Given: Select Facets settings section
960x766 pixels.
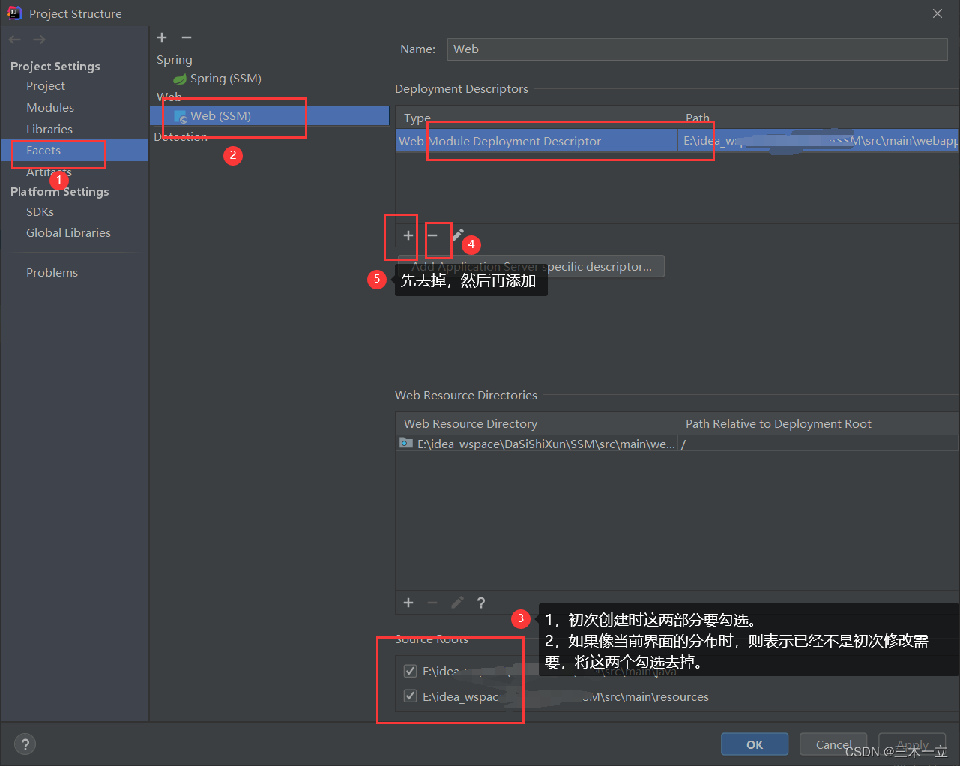Looking at the screenshot, I should coord(75,151).
